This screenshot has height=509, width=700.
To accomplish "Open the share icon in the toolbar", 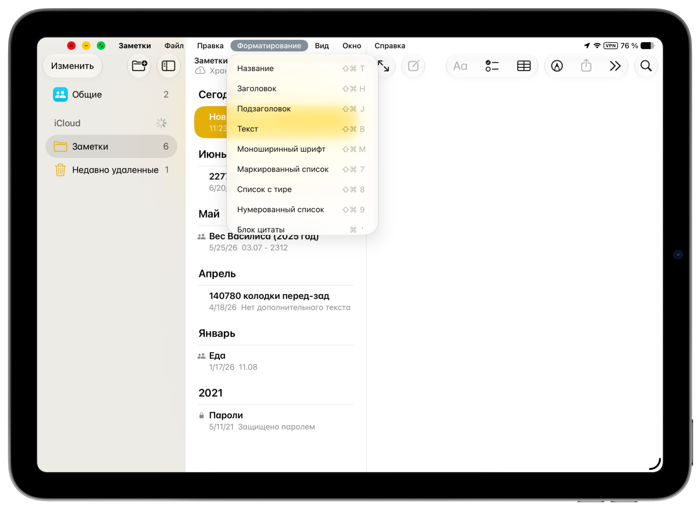I will coord(586,65).
